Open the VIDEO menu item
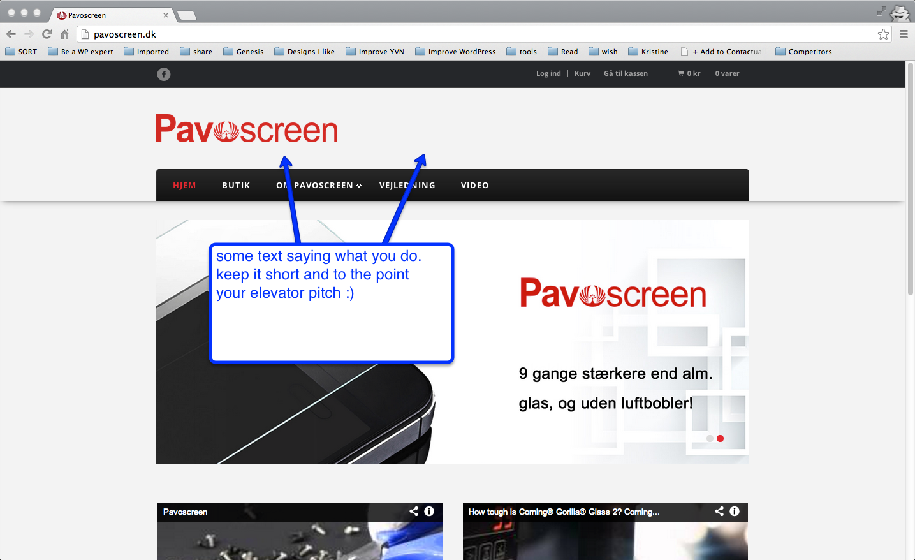The height and width of the screenshot is (560, 915). click(x=475, y=185)
